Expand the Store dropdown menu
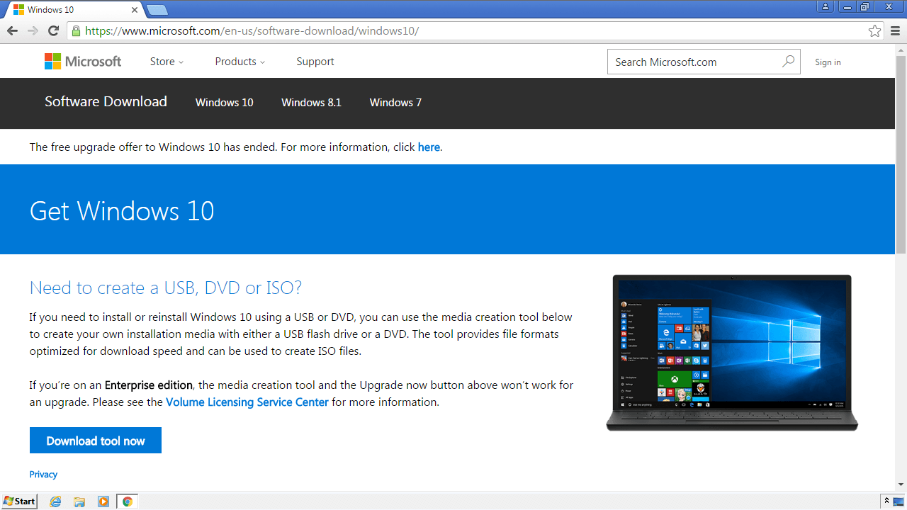 [x=167, y=62]
